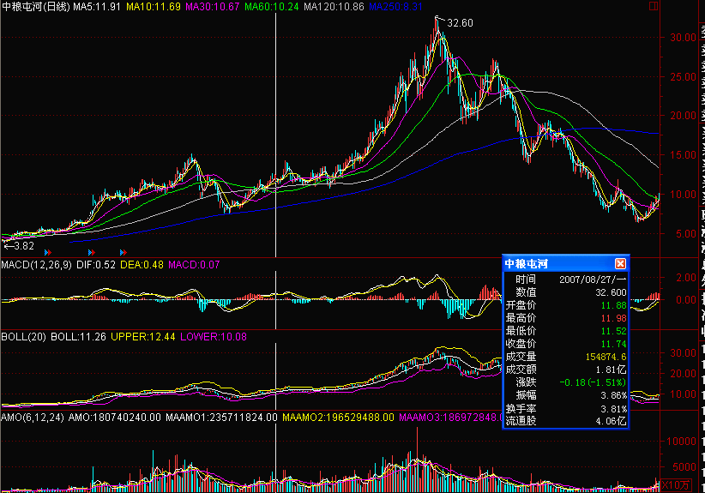The image size is (705, 493).
Task: Open the MACD(12,26,9) indicator parameters
Action: click(x=35, y=265)
